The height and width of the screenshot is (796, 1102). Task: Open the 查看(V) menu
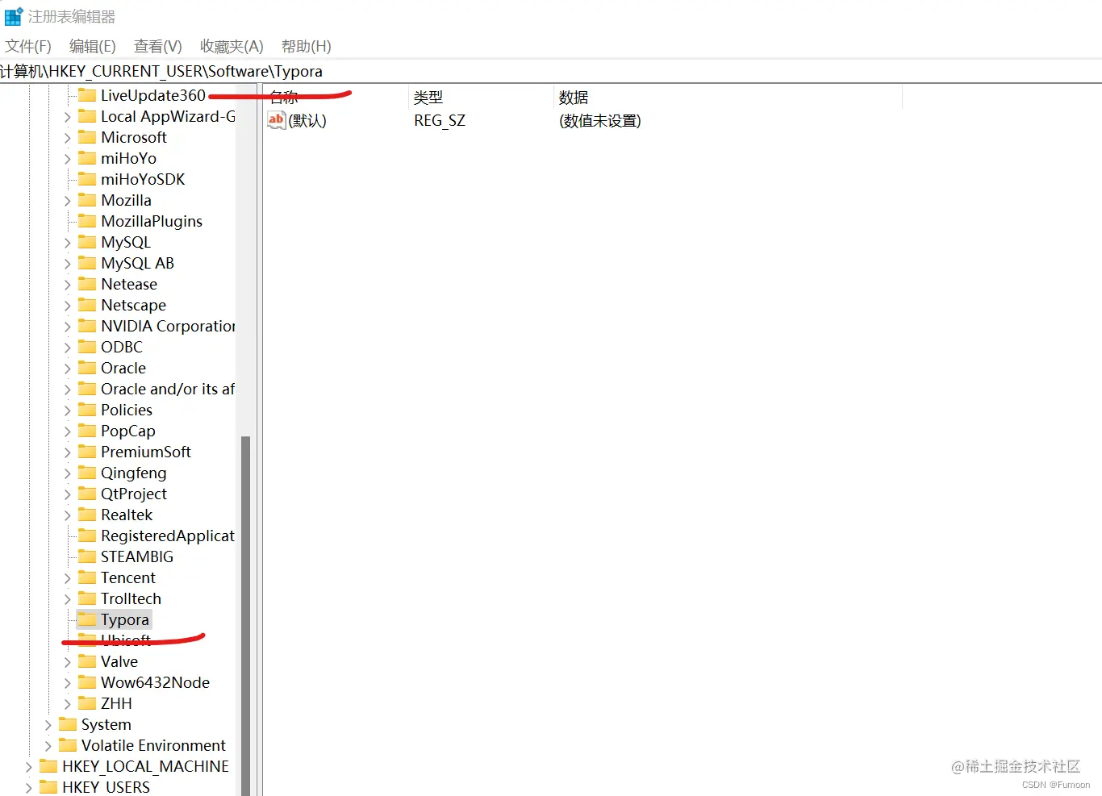click(x=158, y=46)
